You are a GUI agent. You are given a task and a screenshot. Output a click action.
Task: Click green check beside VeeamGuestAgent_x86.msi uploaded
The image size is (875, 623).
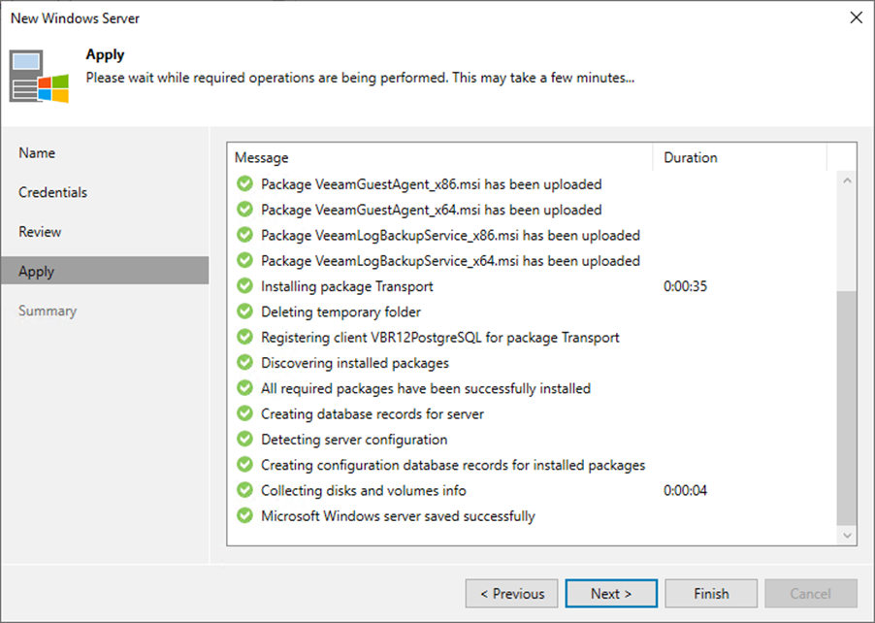click(244, 183)
